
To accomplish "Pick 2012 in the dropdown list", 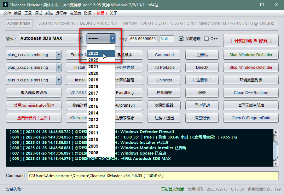I will pos(101,126).
